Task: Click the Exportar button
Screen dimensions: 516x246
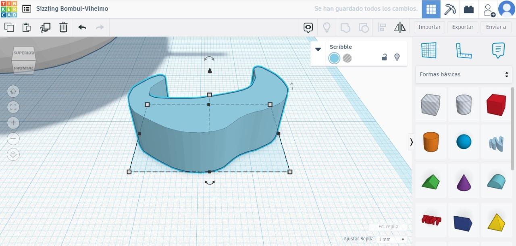Action: 463,27
